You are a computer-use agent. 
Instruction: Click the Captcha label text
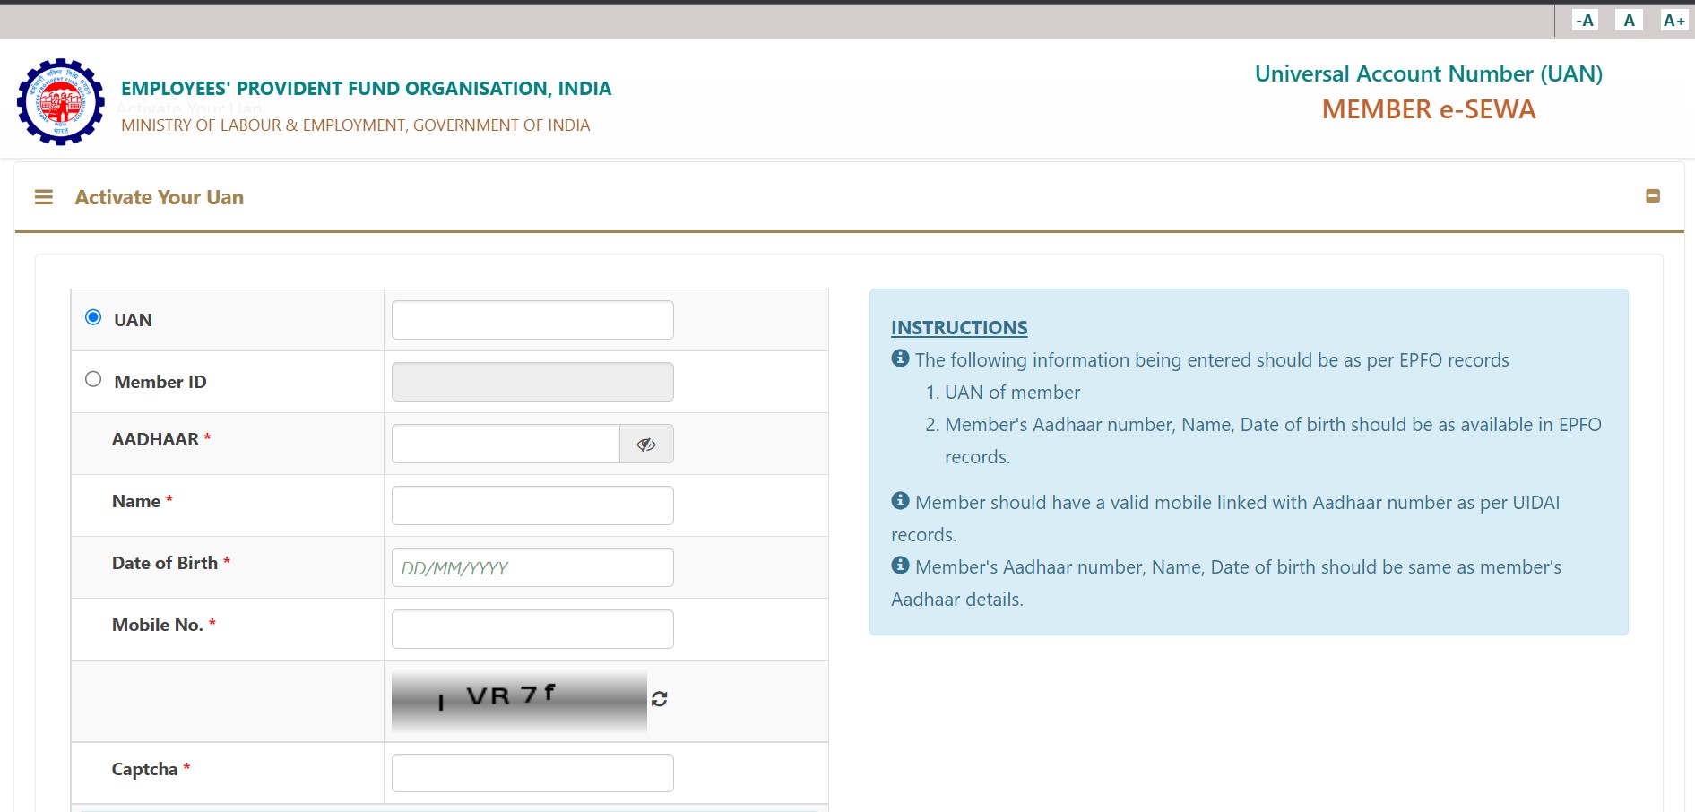click(x=144, y=769)
